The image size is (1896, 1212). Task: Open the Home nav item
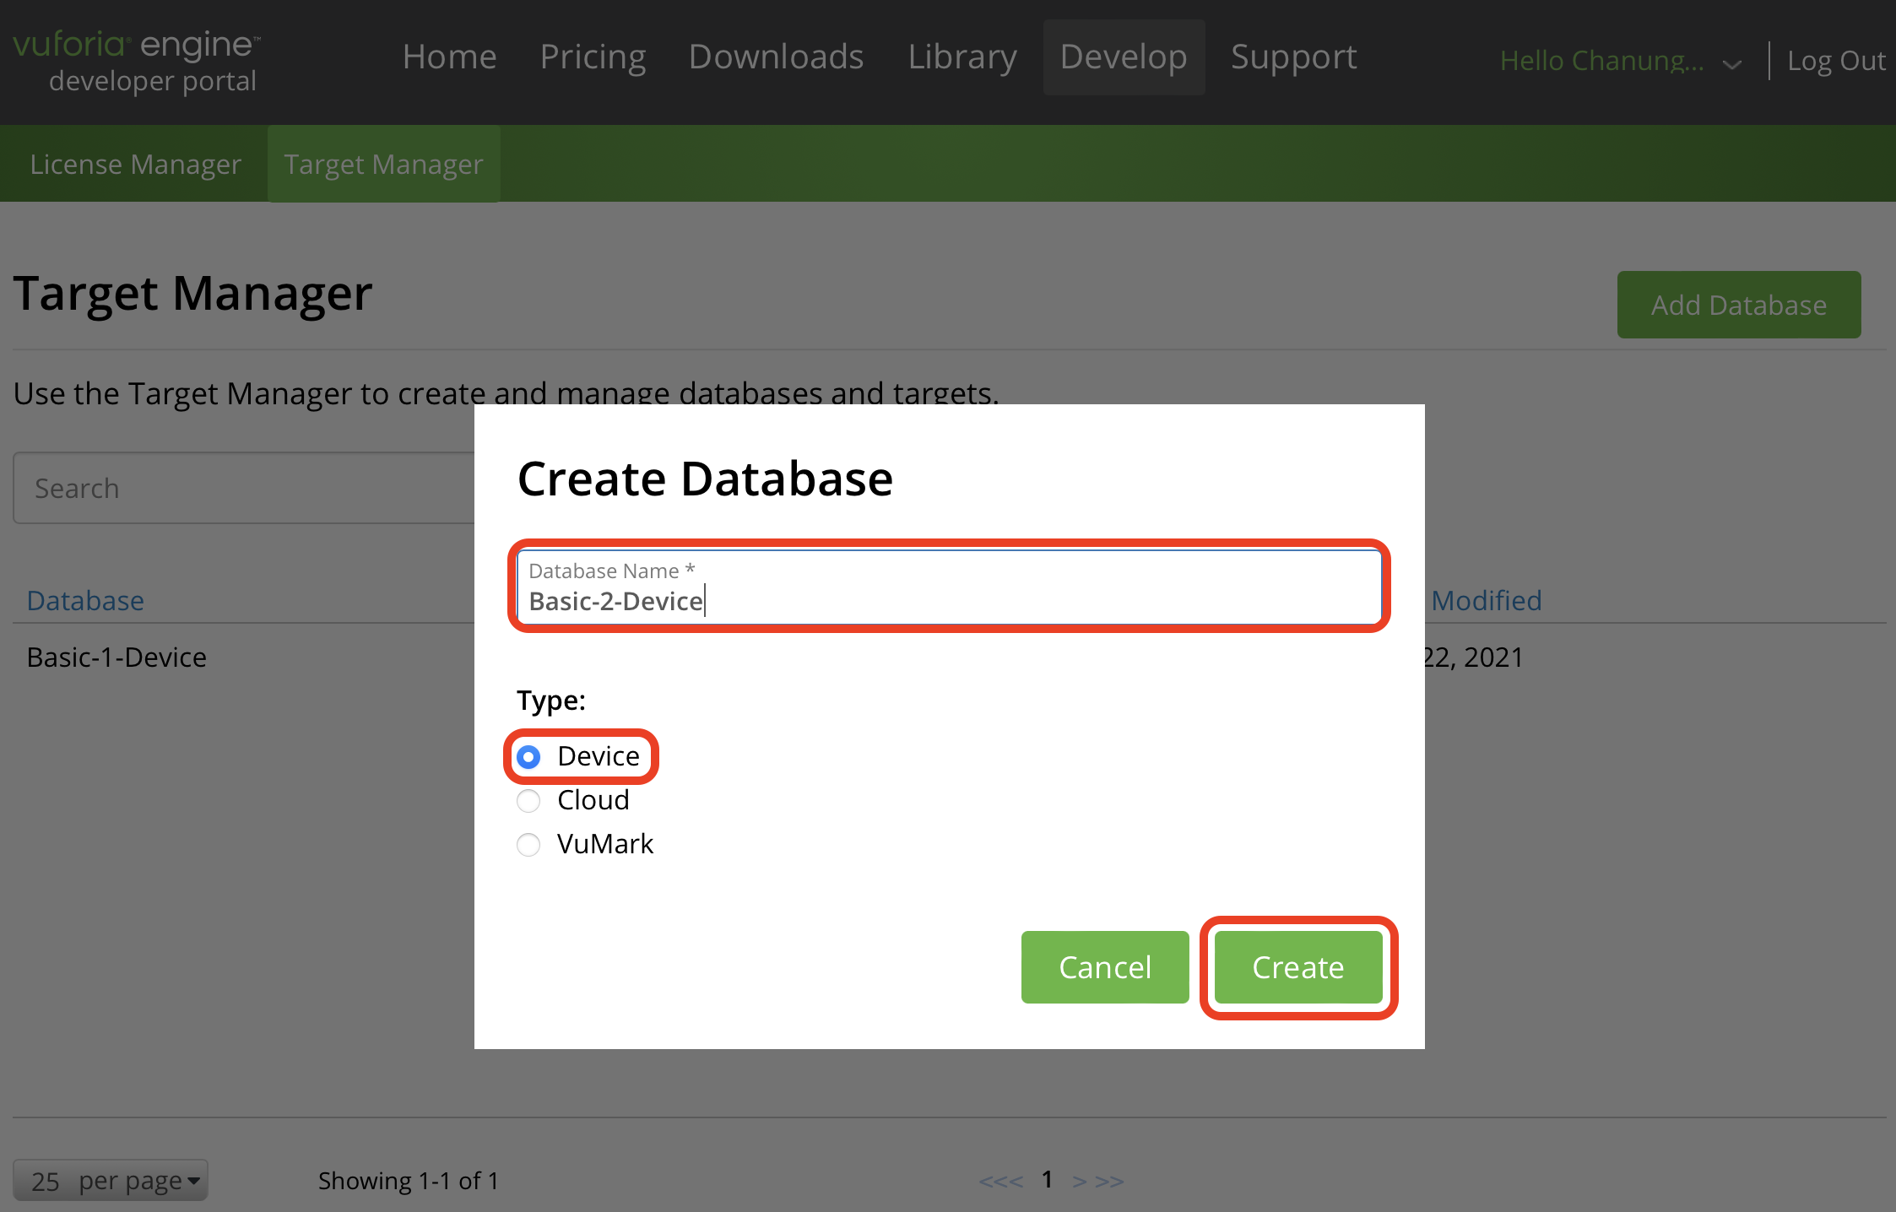[450, 57]
